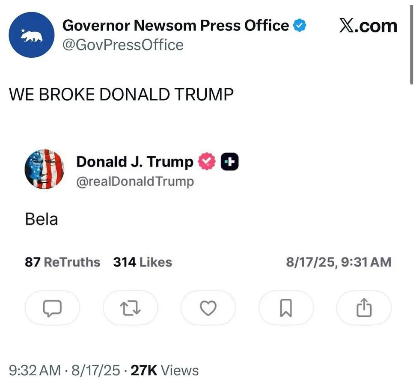View the 314 Likes list
The height and width of the screenshot is (386, 416).
pyautogui.click(x=143, y=262)
